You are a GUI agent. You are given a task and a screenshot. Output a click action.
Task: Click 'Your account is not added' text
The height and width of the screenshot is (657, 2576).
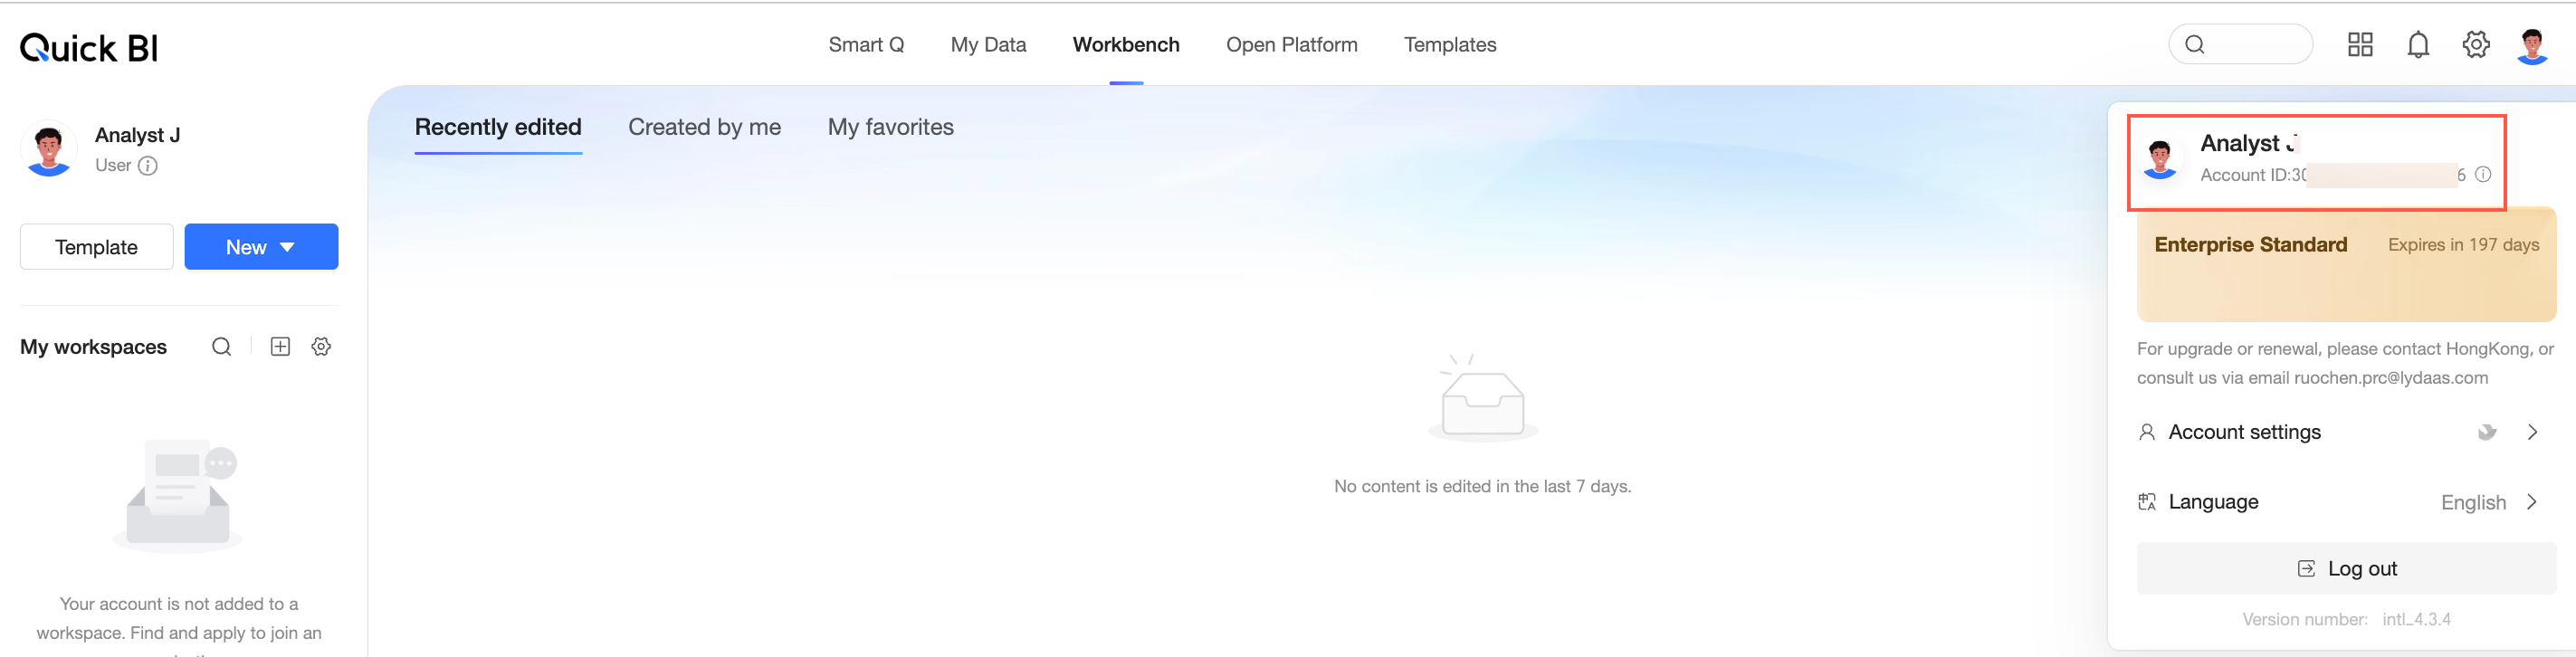coord(179,625)
